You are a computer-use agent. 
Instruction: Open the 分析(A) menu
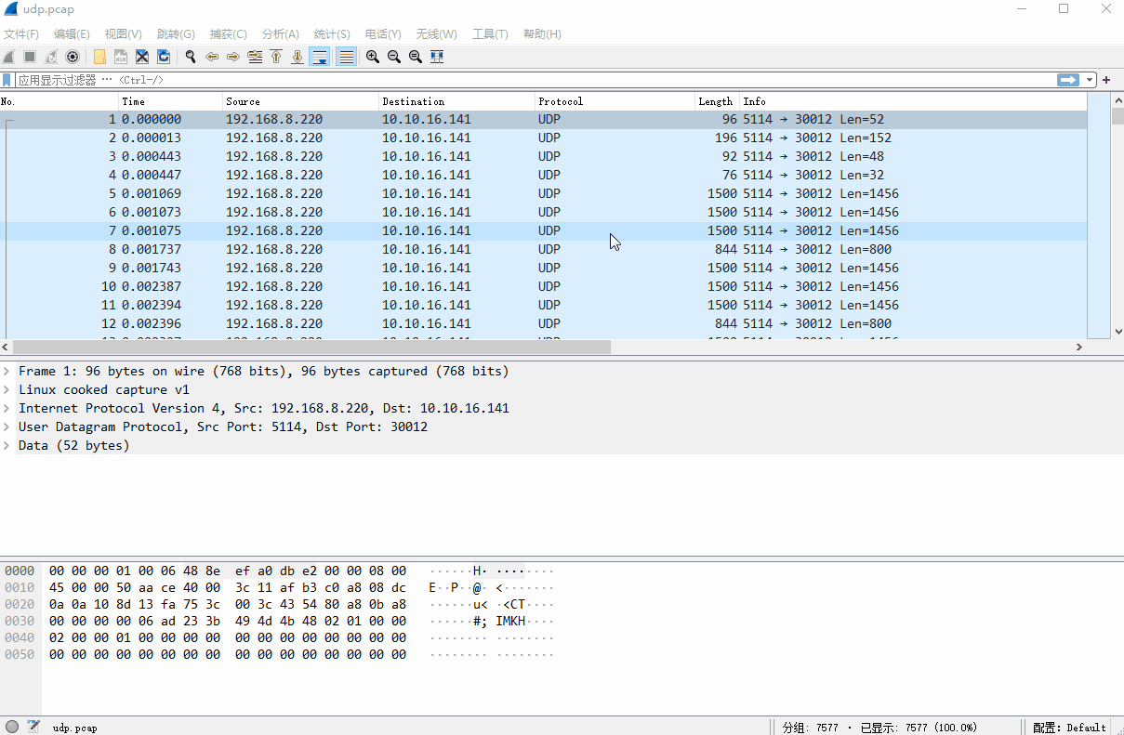click(x=279, y=33)
